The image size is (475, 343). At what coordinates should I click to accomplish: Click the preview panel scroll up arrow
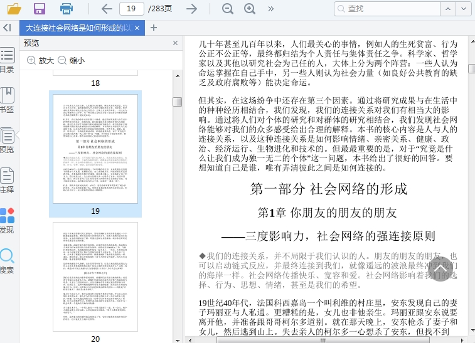tap(178, 76)
